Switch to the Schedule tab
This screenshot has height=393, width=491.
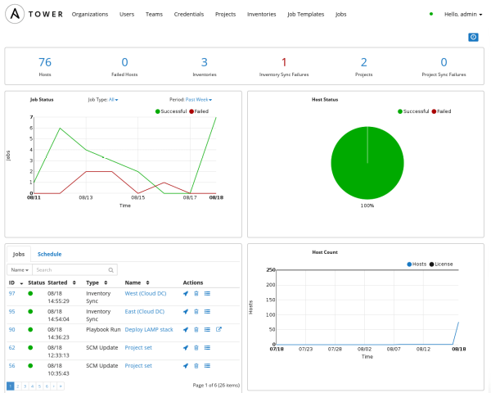[49, 254]
